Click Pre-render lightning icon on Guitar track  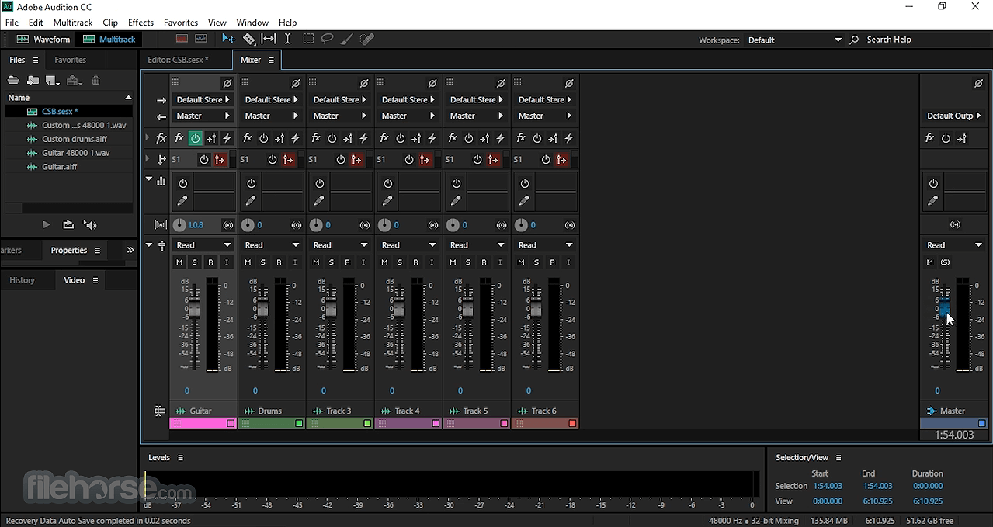coord(227,138)
